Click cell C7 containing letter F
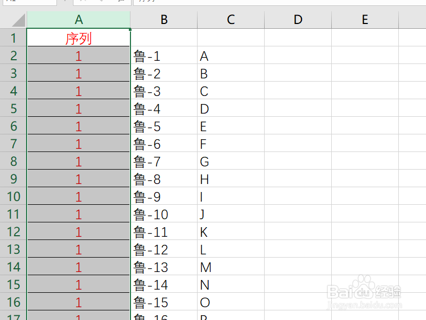Image resolution: width=426 pixels, height=320 pixels. 231,143
